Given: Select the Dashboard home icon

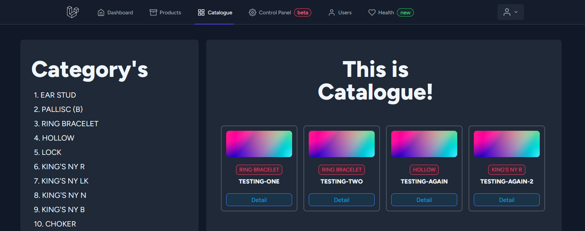Looking at the screenshot, I should (101, 12).
